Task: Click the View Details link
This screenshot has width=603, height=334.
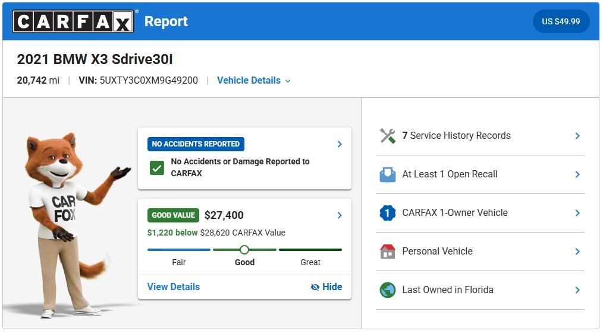Action: point(174,287)
